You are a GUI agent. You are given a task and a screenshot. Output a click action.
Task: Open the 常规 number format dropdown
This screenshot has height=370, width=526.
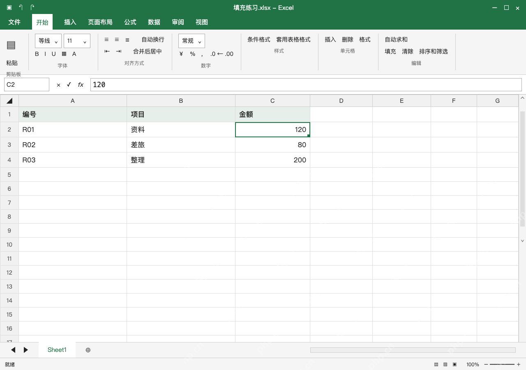(x=191, y=41)
